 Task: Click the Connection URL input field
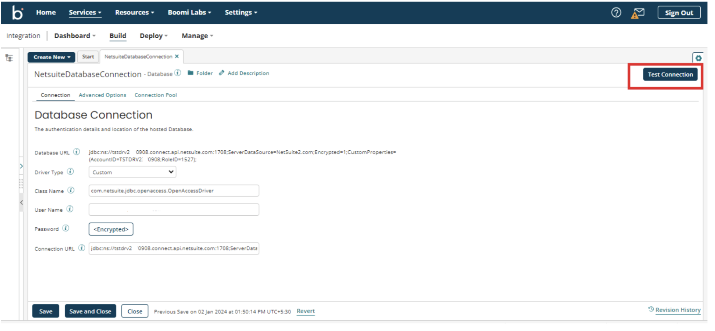pyautogui.click(x=174, y=248)
